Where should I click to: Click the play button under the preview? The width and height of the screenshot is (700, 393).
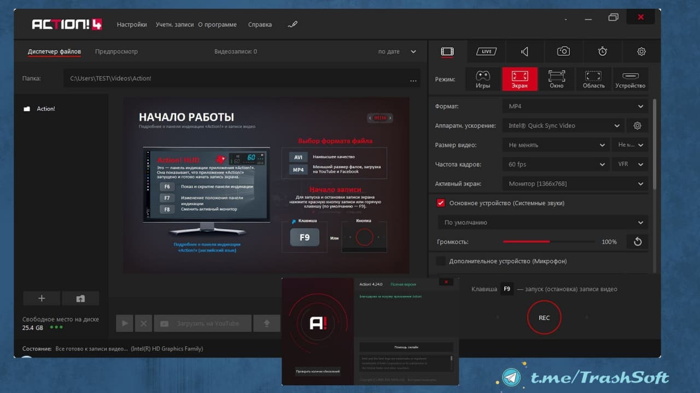125,323
